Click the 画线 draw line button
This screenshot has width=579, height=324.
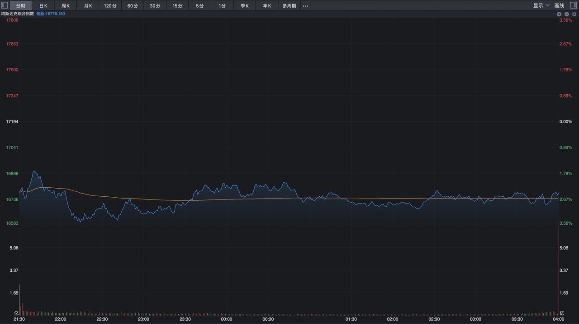(x=560, y=5)
